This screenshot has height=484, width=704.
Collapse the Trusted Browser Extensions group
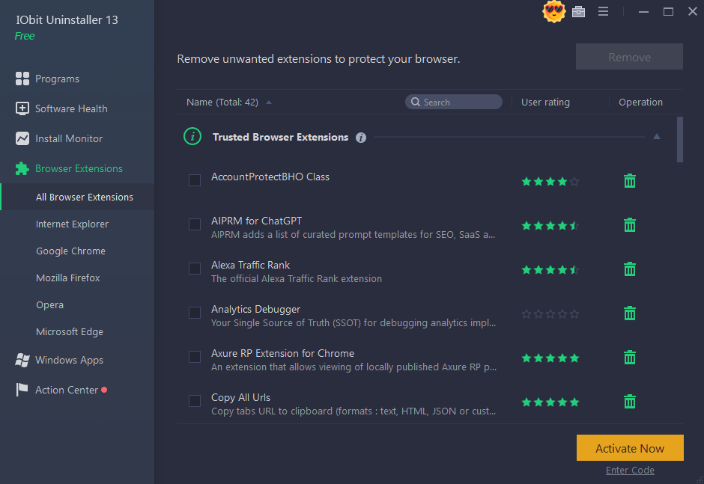[656, 136]
